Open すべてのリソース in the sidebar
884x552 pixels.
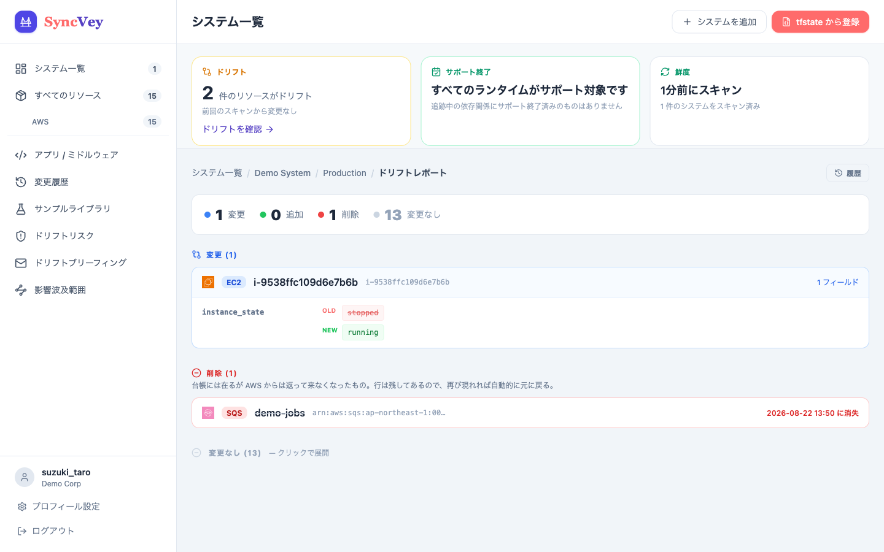(x=88, y=96)
